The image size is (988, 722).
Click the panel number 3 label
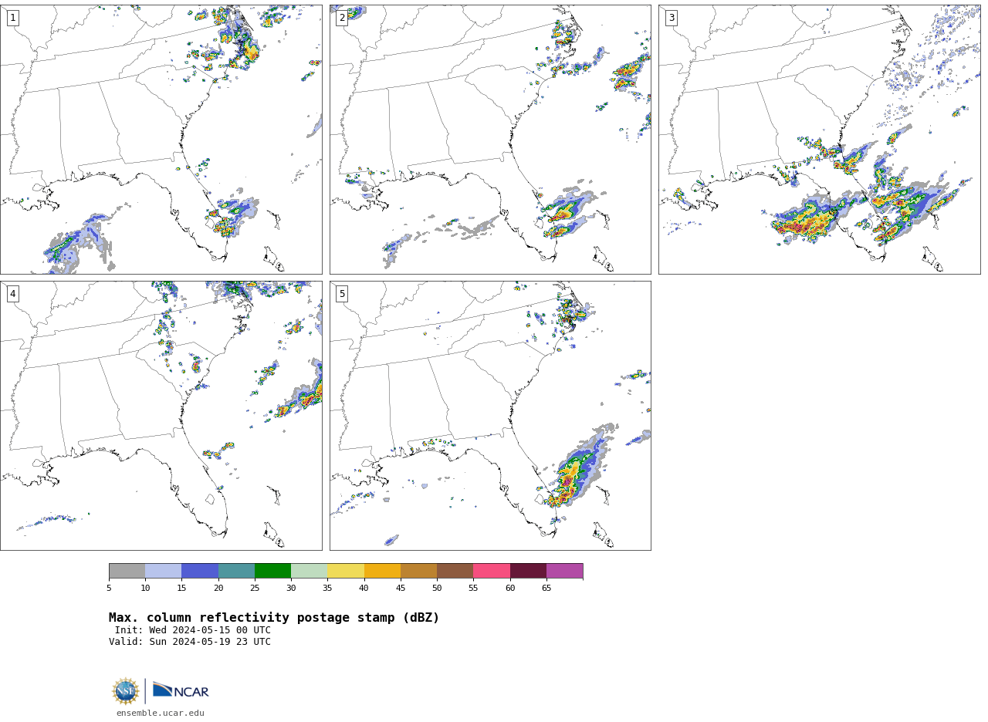tap(671, 18)
